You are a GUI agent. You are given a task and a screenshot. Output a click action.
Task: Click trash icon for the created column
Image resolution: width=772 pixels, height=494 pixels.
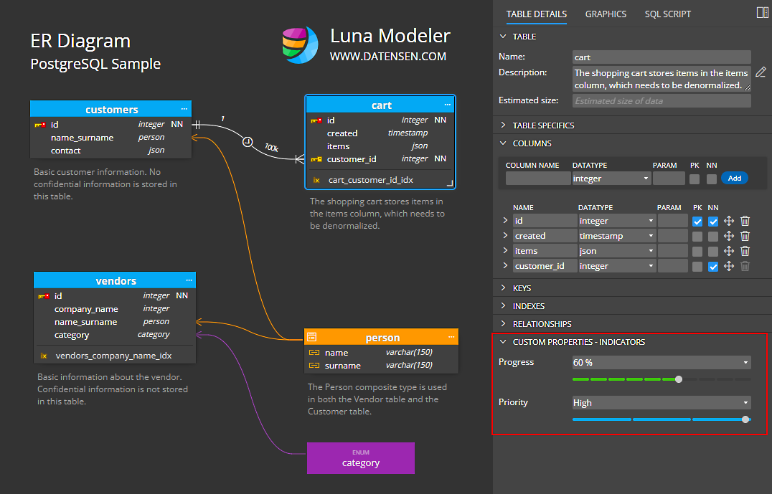(745, 236)
